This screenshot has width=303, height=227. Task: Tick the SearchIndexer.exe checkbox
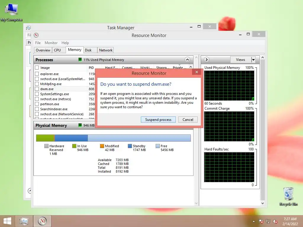click(x=37, y=109)
